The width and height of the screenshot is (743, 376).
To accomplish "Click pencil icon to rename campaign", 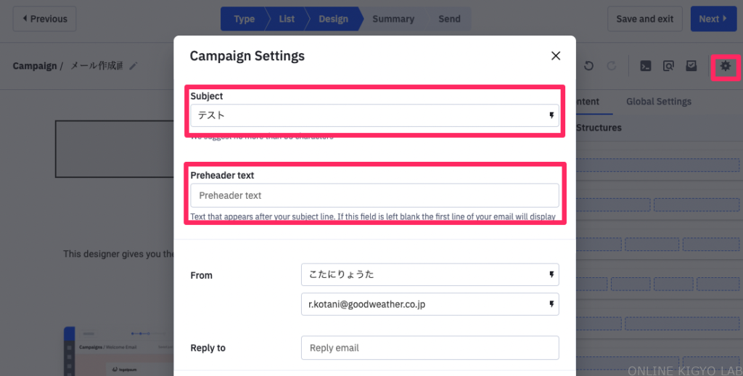I will (133, 66).
